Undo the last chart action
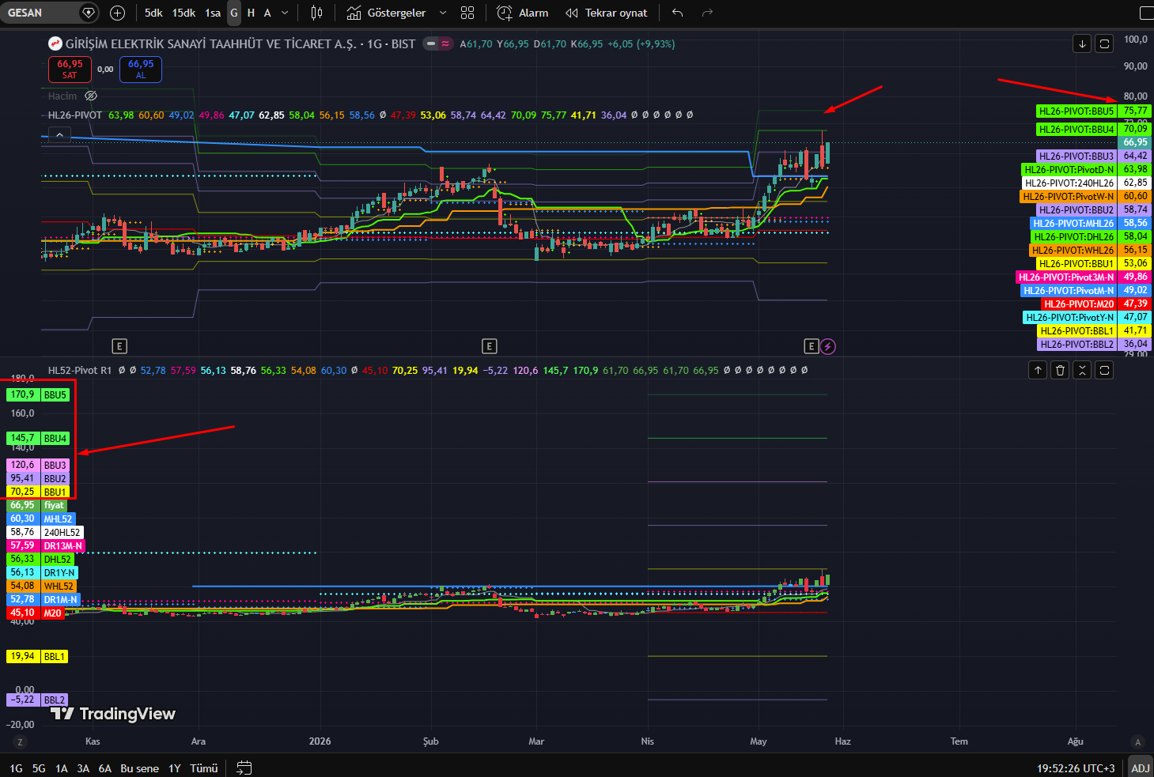Viewport: 1154px width, 777px height. point(677,13)
